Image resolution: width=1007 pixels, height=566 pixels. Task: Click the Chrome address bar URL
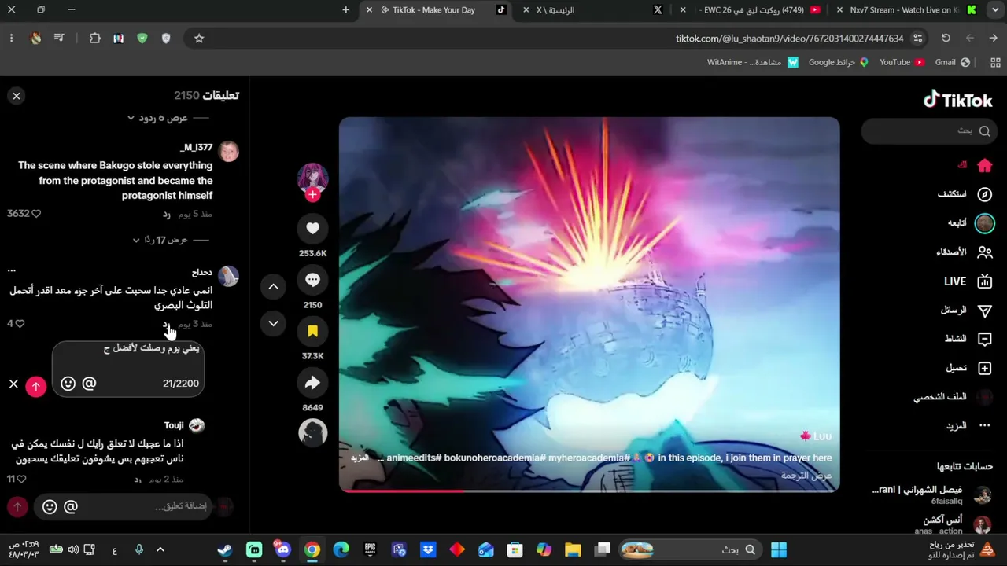point(789,38)
